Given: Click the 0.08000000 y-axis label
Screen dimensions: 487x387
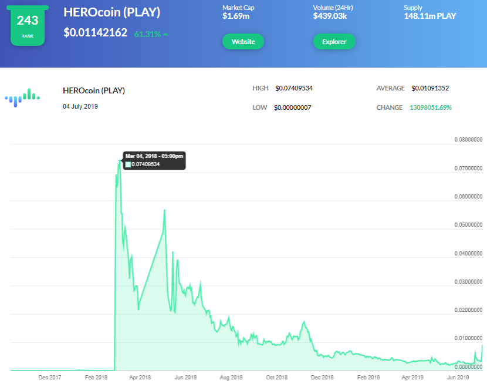Looking at the screenshot, I should 468,140.
